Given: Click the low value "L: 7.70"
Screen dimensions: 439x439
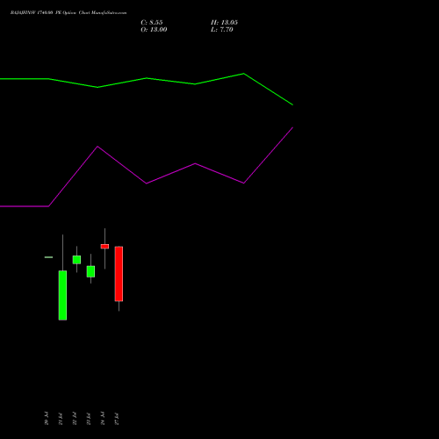Looking at the screenshot, I should pyautogui.click(x=222, y=30).
